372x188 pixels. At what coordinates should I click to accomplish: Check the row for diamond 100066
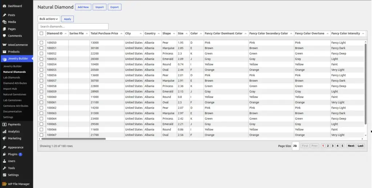coord(41,130)
